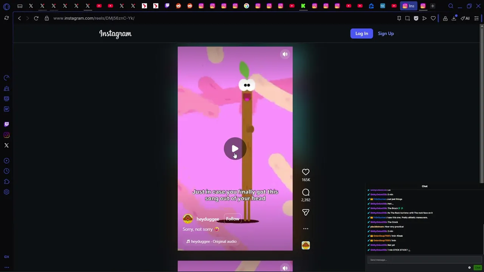
Task: Click the audio thumbnail beside the reel
Action: pyautogui.click(x=306, y=245)
